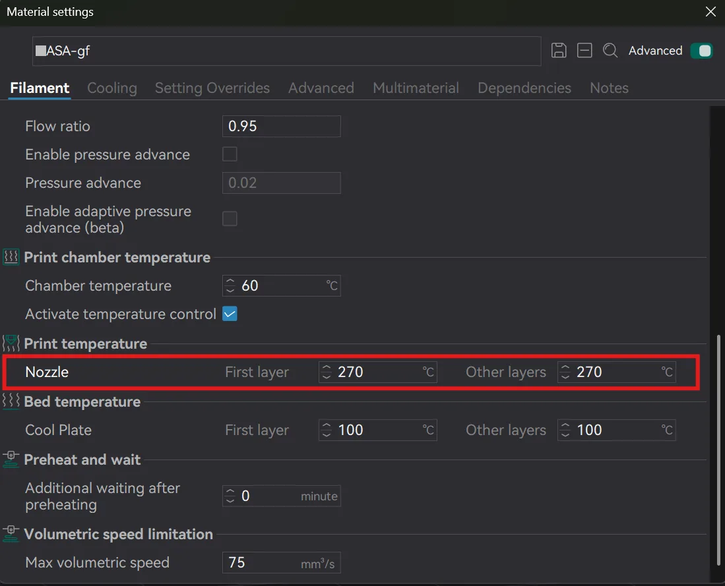Viewport: 725px width, 586px height.
Task: Decrease Chamber temperature with down arrow
Action: [230, 291]
